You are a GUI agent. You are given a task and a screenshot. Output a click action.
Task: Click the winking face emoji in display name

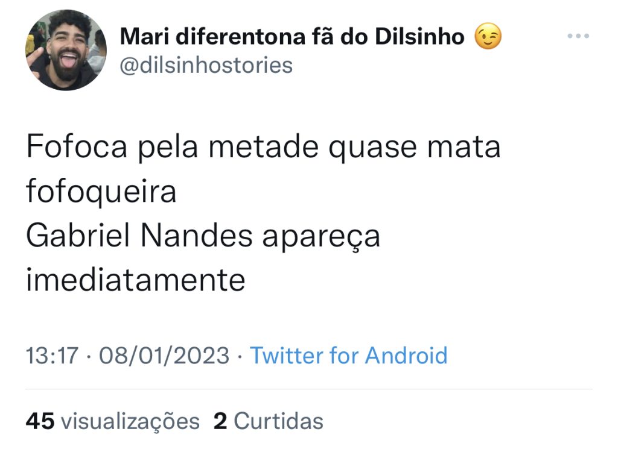pyautogui.click(x=488, y=36)
